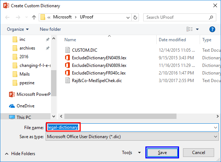Click the 3/10/2017 2:55 PM date cell

176,81
